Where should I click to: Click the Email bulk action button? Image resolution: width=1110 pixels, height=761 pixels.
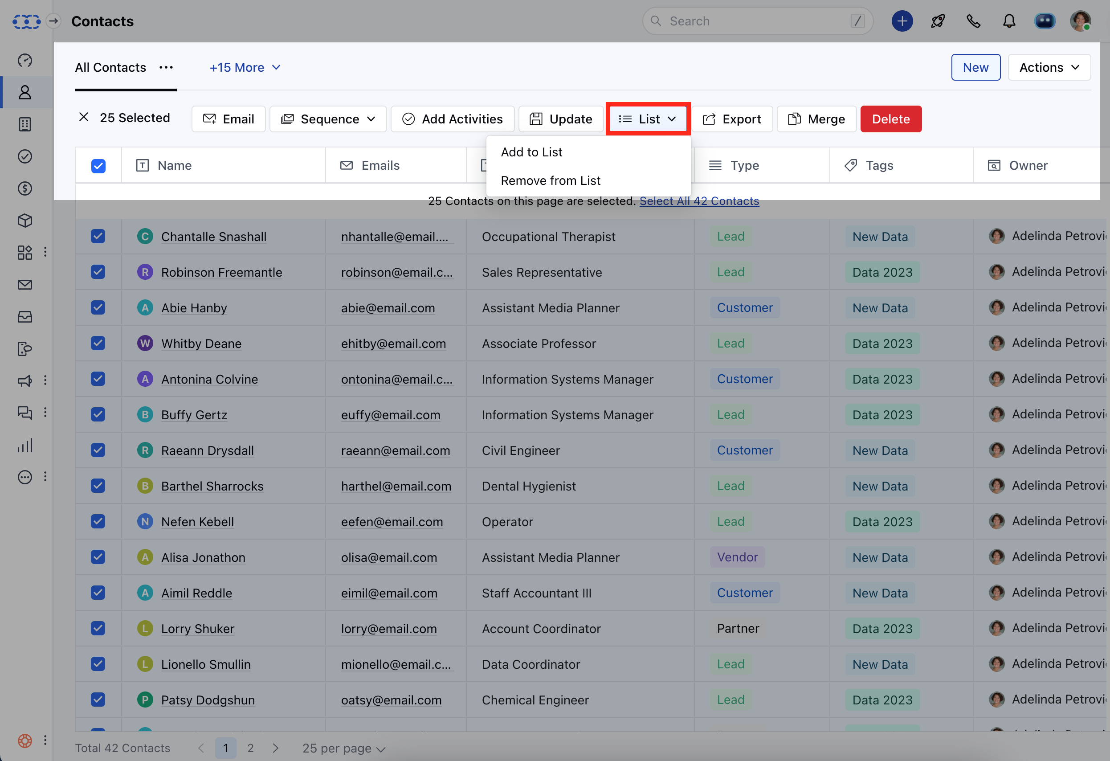tap(229, 119)
